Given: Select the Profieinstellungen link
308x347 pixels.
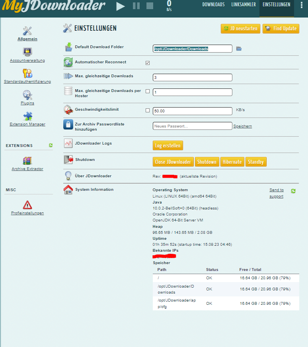Looking at the screenshot, I should click(27, 213).
